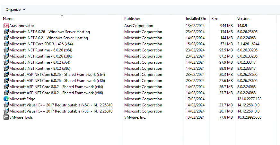The image size is (280, 145).
Task: Select Microsoft .NET Runtime - 8.0.2 (x64) row
Action: [x=40, y=62]
